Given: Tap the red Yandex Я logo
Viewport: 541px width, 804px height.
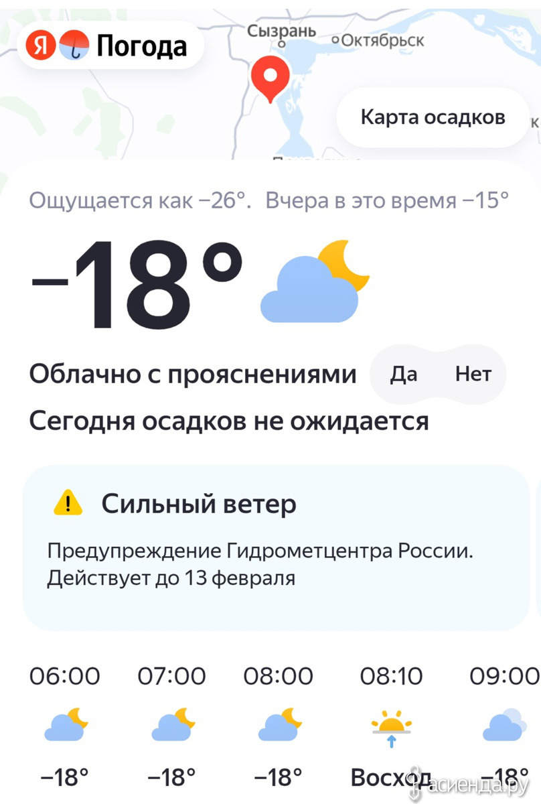Looking at the screenshot, I should [x=42, y=46].
